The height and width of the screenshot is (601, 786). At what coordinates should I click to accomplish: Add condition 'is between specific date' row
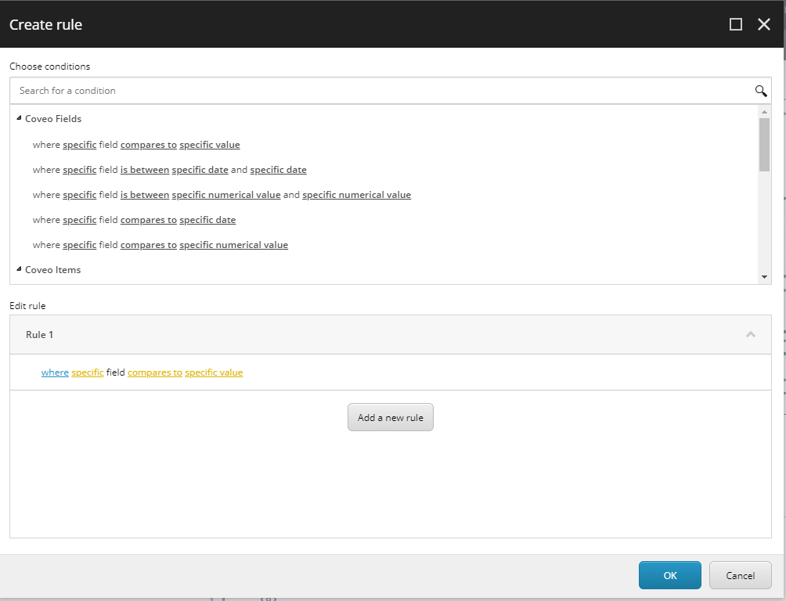click(169, 170)
